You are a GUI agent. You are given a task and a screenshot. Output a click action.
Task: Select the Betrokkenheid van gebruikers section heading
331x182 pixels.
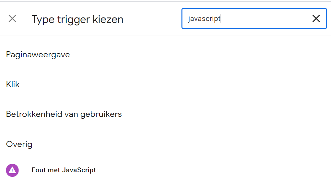coord(64,114)
